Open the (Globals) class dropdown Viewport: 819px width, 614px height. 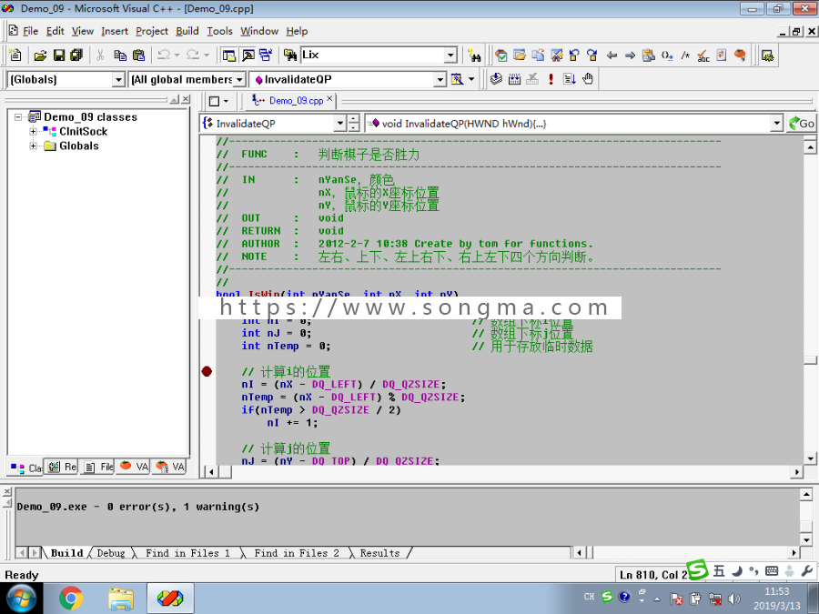click(x=118, y=79)
